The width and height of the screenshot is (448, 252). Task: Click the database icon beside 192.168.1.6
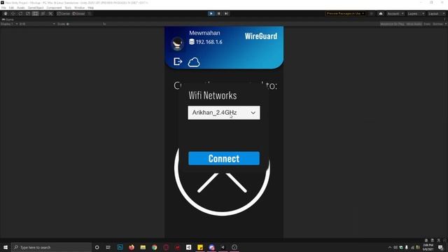[x=192, y=42]
